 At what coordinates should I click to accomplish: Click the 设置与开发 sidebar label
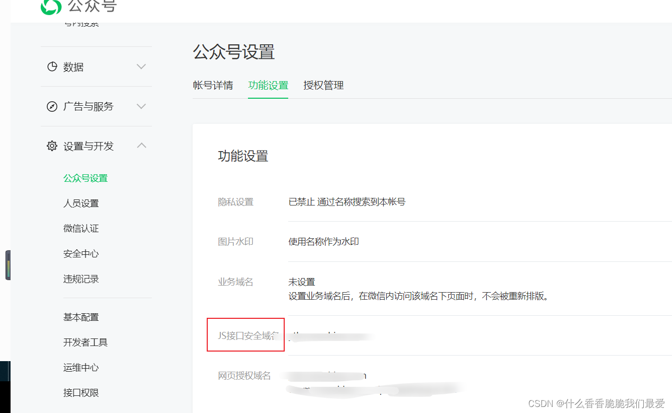[x=89, y=147]
